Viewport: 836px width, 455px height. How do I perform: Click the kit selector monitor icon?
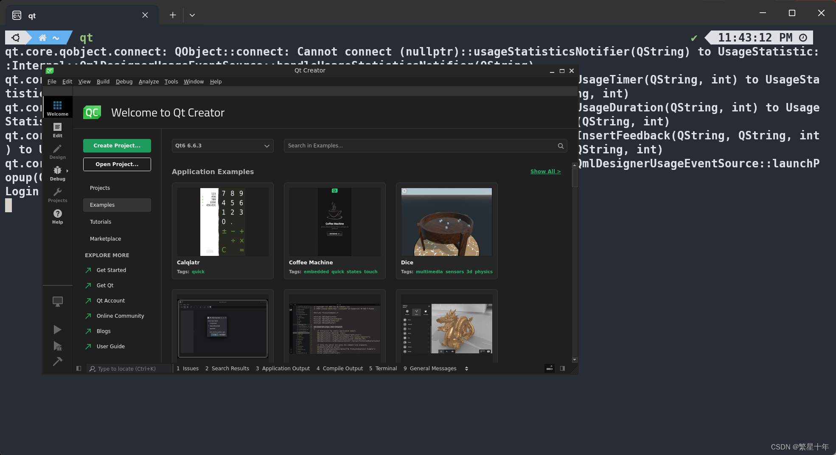coord(58,302)
